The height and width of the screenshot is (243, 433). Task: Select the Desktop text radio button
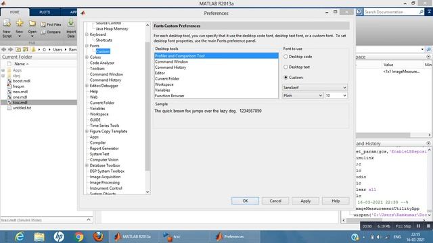point(286,67)
